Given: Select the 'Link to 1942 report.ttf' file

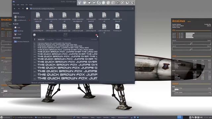Looking at the screenshot, I should (x=38, y=17).
